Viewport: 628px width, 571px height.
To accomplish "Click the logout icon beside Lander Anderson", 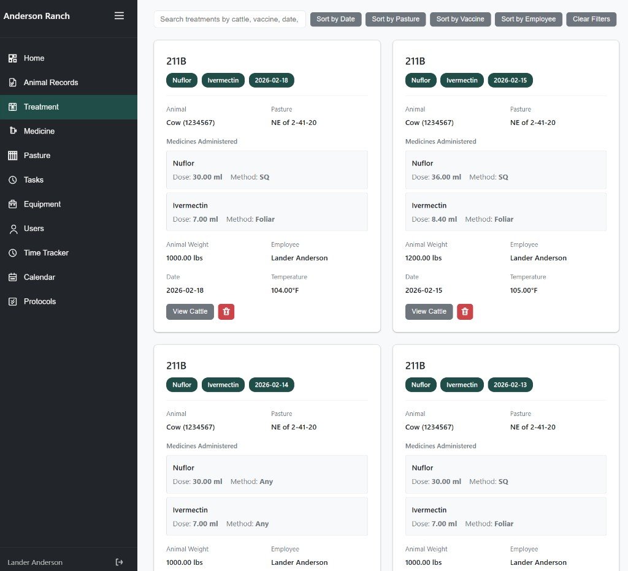I will pyautogui.click(x=119, y=562).
